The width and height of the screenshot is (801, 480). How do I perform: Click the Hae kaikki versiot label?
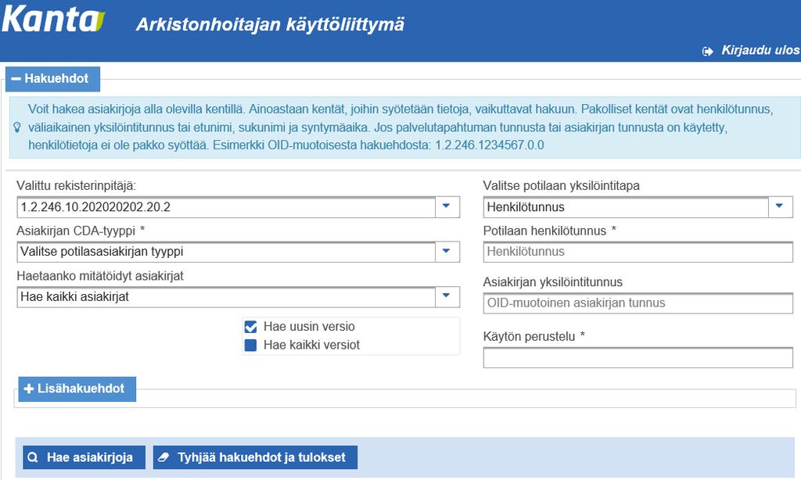pos(311,345)
